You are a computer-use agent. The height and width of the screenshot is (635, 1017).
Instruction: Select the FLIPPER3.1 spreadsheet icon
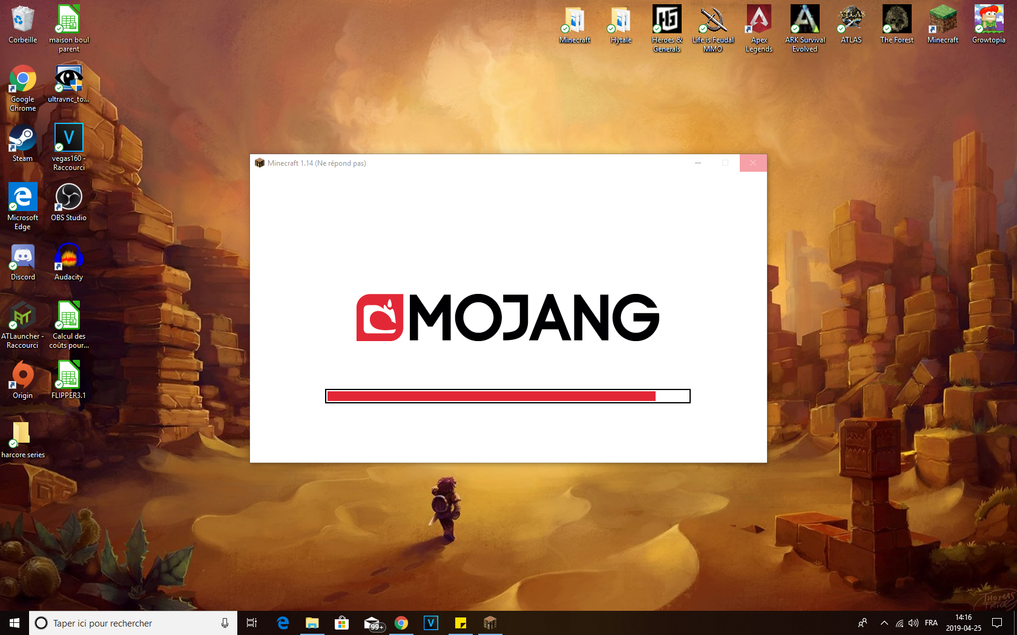pyautogui.click(x=68, y=380)
